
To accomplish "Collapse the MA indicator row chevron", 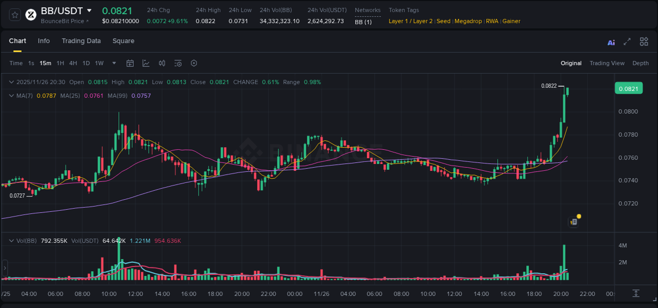I will (x=11, y=95).
